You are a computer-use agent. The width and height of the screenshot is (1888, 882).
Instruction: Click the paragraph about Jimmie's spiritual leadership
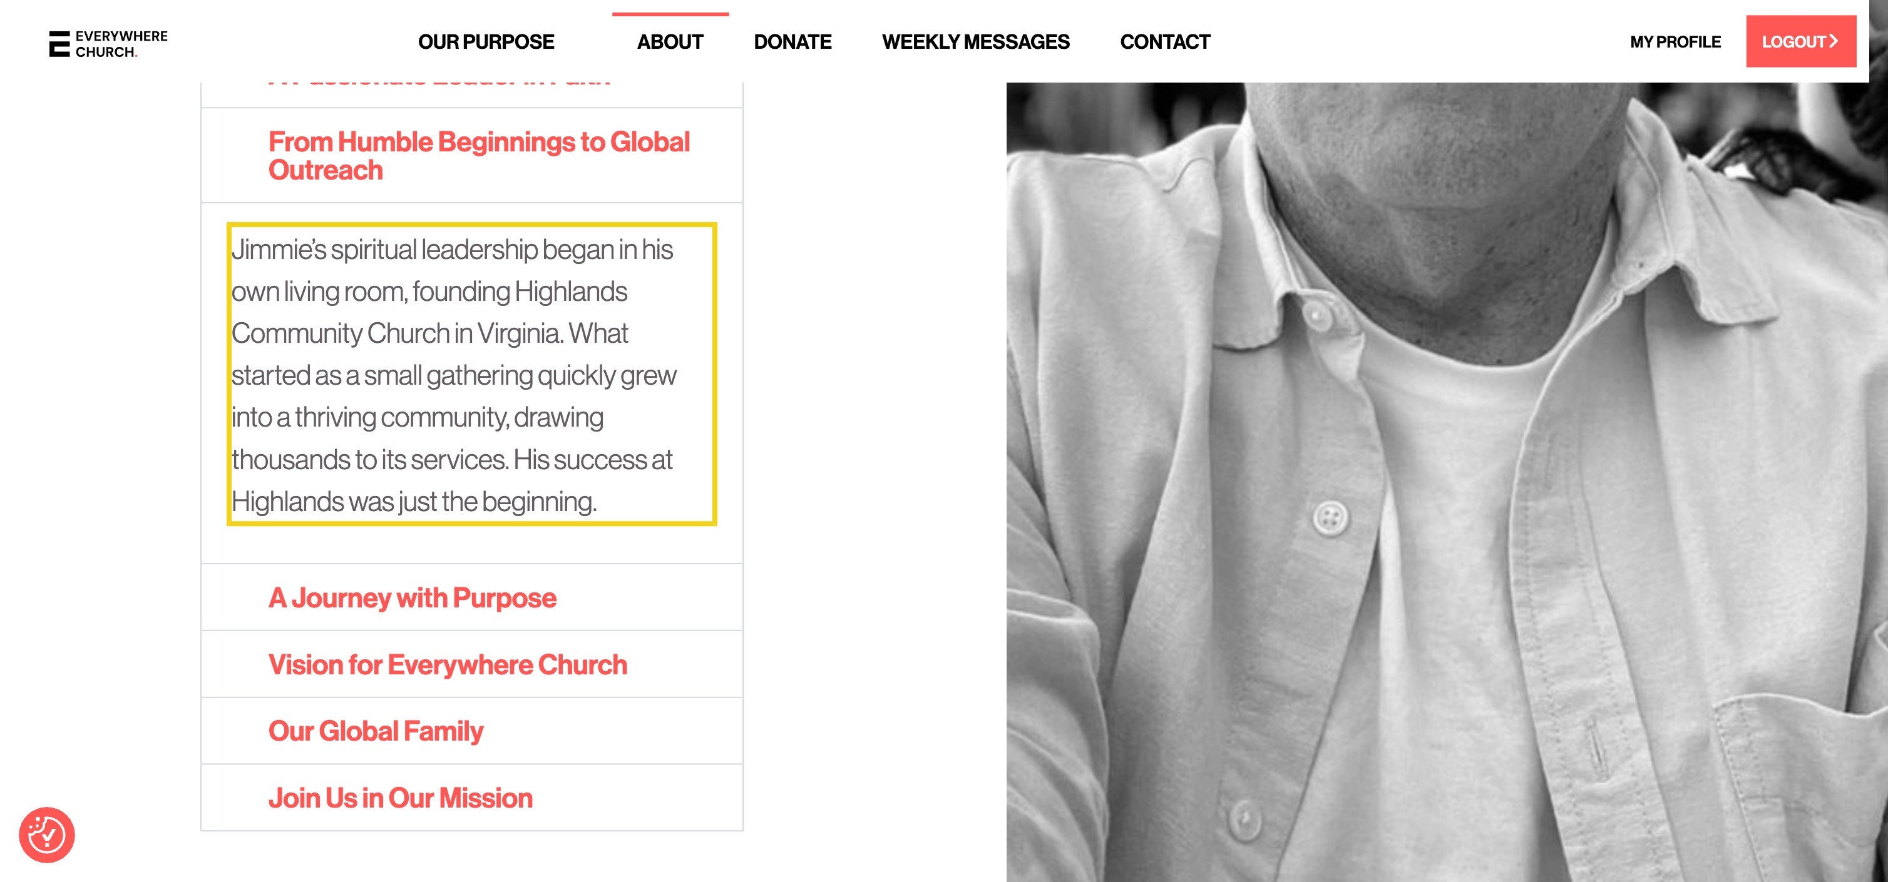471,374
